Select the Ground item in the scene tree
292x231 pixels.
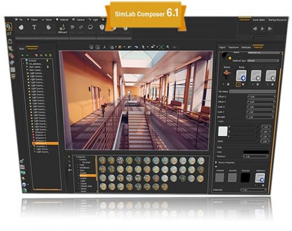(x=32, y=61)
